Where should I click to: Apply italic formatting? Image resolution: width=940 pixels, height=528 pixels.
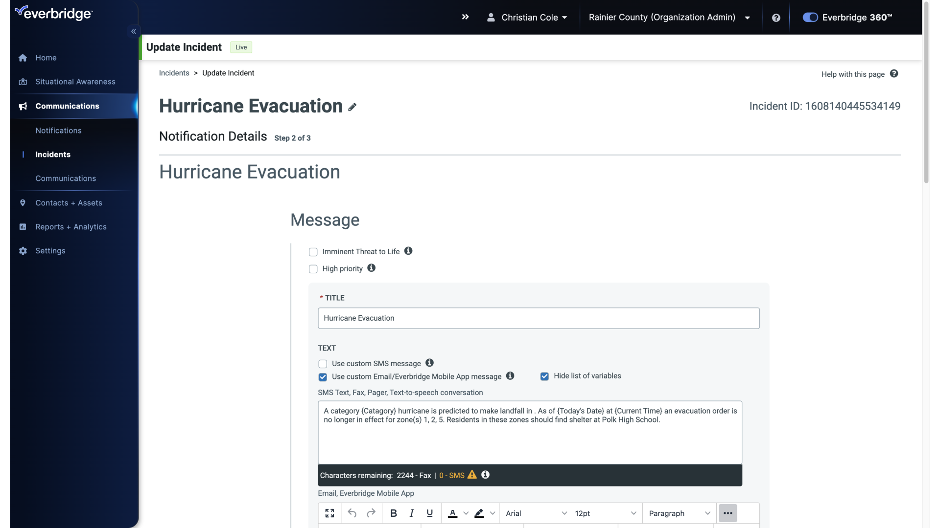click(x=412, y=513)
